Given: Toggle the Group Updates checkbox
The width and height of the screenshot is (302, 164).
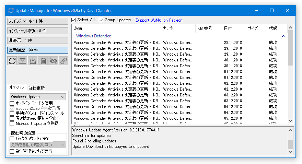Looking at the screenshot, I should click(x=101, y=20).
